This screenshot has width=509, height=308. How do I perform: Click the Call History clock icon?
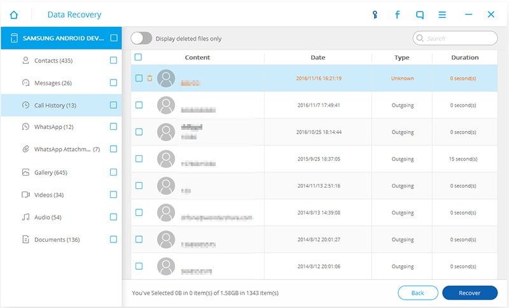click(x=25, y=105)
